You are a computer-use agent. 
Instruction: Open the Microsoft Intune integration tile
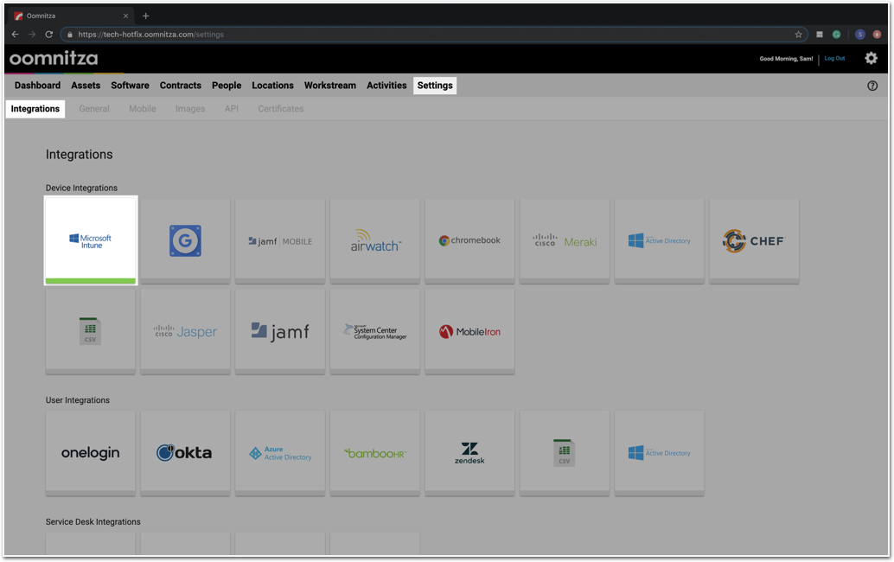91,240
